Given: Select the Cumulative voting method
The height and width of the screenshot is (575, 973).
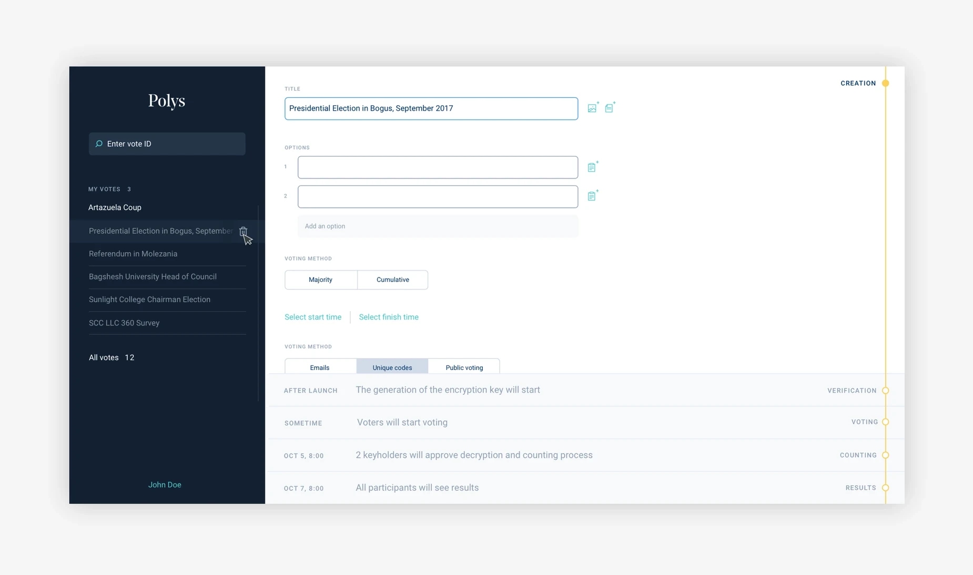Looking at the screenshot, I should click(x=393, y=280).
